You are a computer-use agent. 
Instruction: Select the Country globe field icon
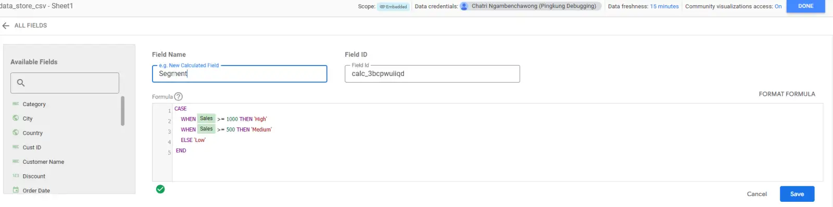coord(16,133)
